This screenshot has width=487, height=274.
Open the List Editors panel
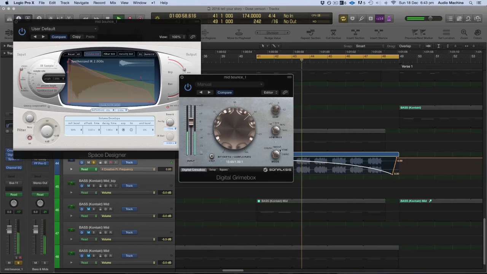[x=450, y=19]
